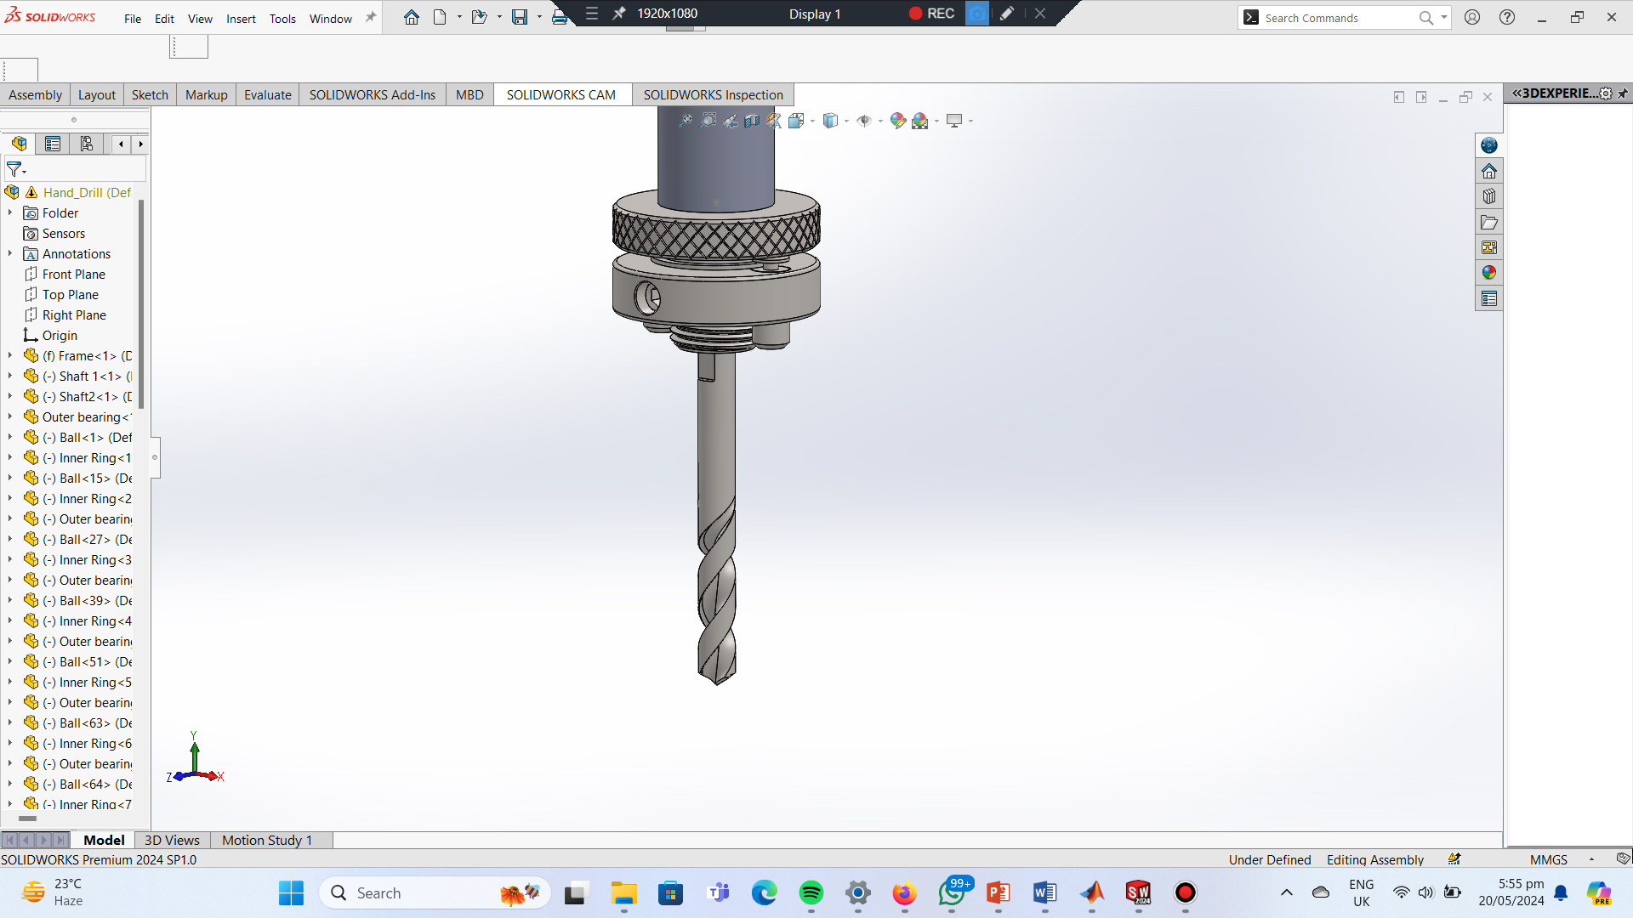1633x918 pixels.
Task: Expand the Frame<1> tree item
Action: pyautogui.click(x=10, y=356)
